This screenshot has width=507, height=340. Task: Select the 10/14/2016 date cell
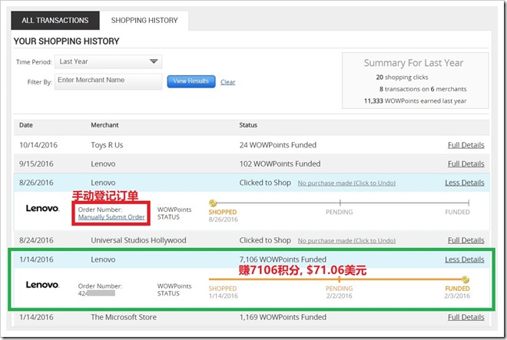[38, 145]
